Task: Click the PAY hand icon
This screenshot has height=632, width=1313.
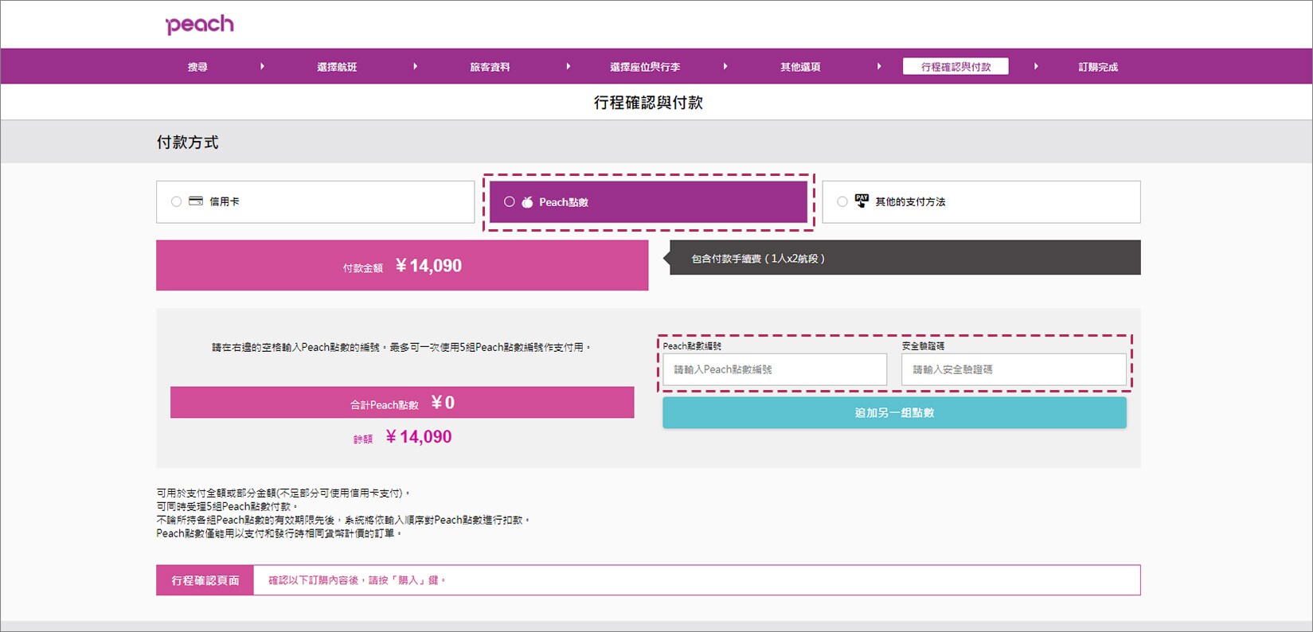Action: point(862,201)
